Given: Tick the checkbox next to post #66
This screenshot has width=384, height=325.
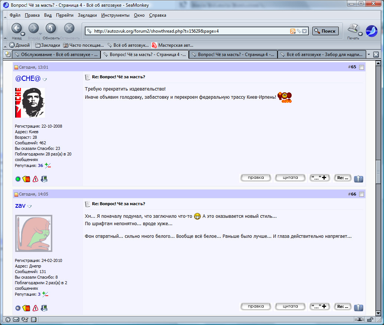Looking at the screenshot, I should coord(361,194).
